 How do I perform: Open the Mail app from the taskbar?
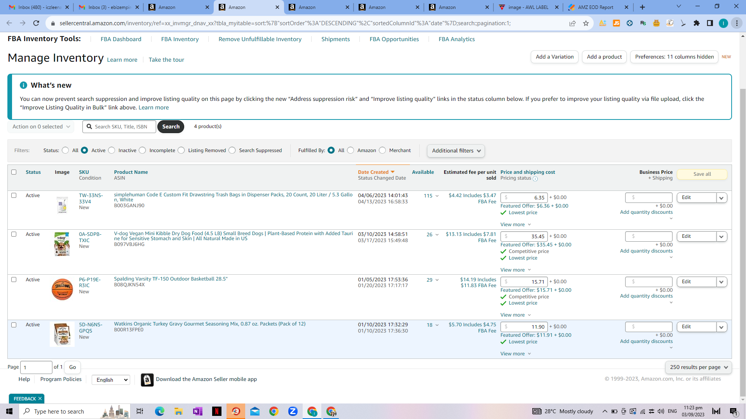[255, 411]
